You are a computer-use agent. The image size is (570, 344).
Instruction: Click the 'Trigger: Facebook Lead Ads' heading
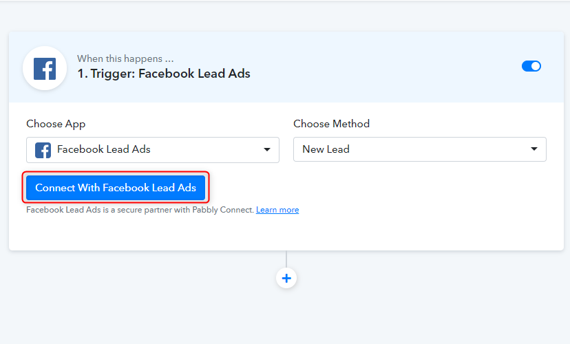pos(164,74)
